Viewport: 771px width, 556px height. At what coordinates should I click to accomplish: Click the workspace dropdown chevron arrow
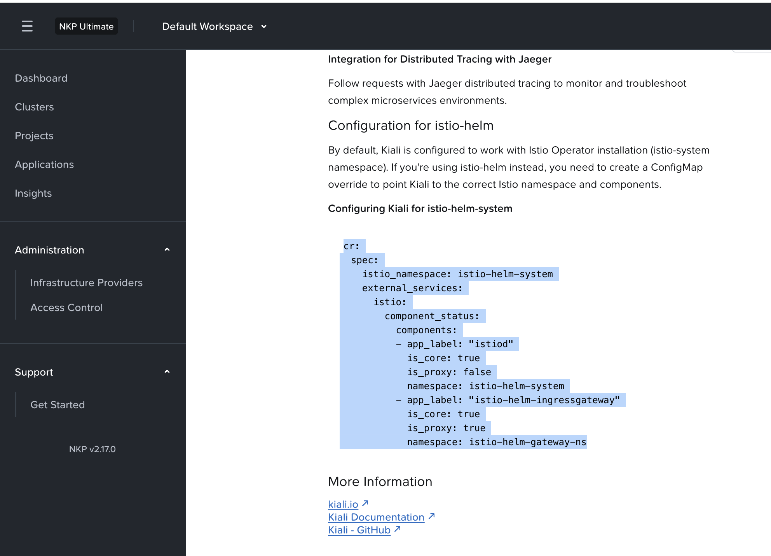pos(264,26)
